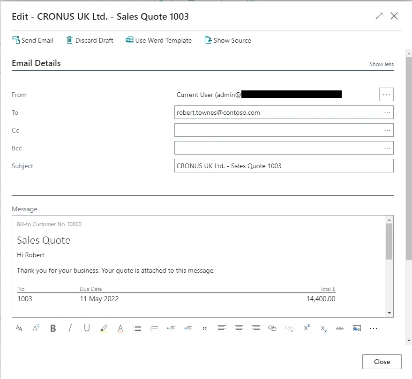The image size is (412, 379).
Task: Open more formatting options ellipsis
Action: click(374, 328)
